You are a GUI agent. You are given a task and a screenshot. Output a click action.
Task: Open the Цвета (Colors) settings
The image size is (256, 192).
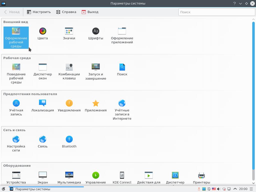pyautogui.click(x=42, y=34)
